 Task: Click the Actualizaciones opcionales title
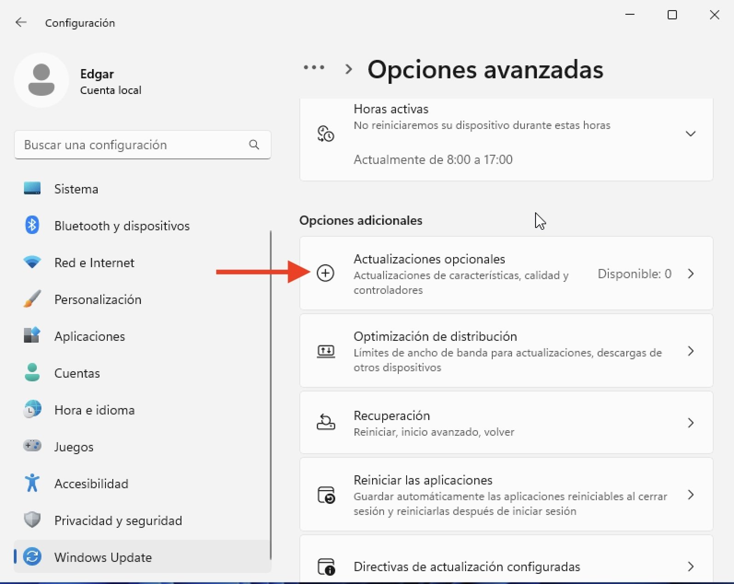point(429,259)
